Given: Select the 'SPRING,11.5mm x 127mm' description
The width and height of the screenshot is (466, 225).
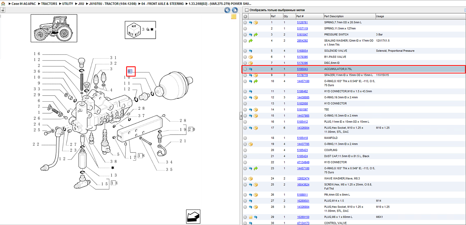Looking at the screenshot, I should coord(340,29).
